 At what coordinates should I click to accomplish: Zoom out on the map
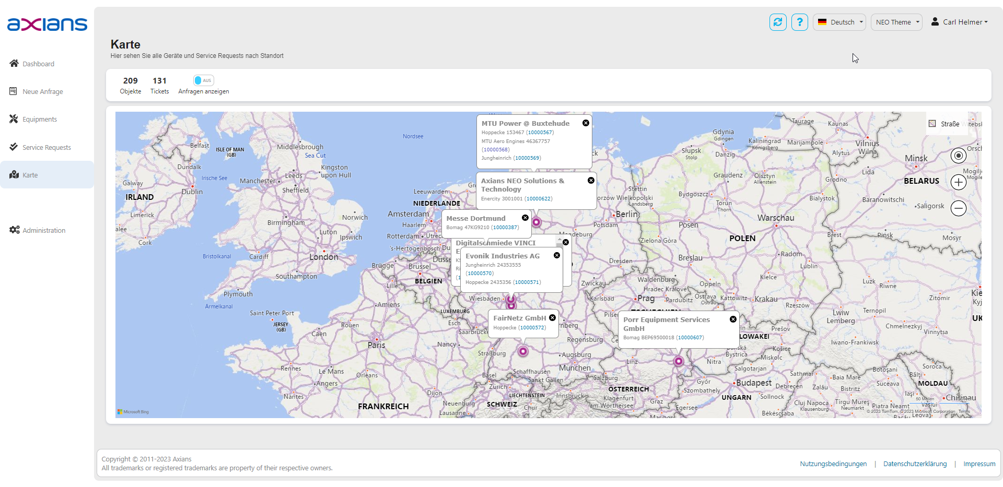958,208
